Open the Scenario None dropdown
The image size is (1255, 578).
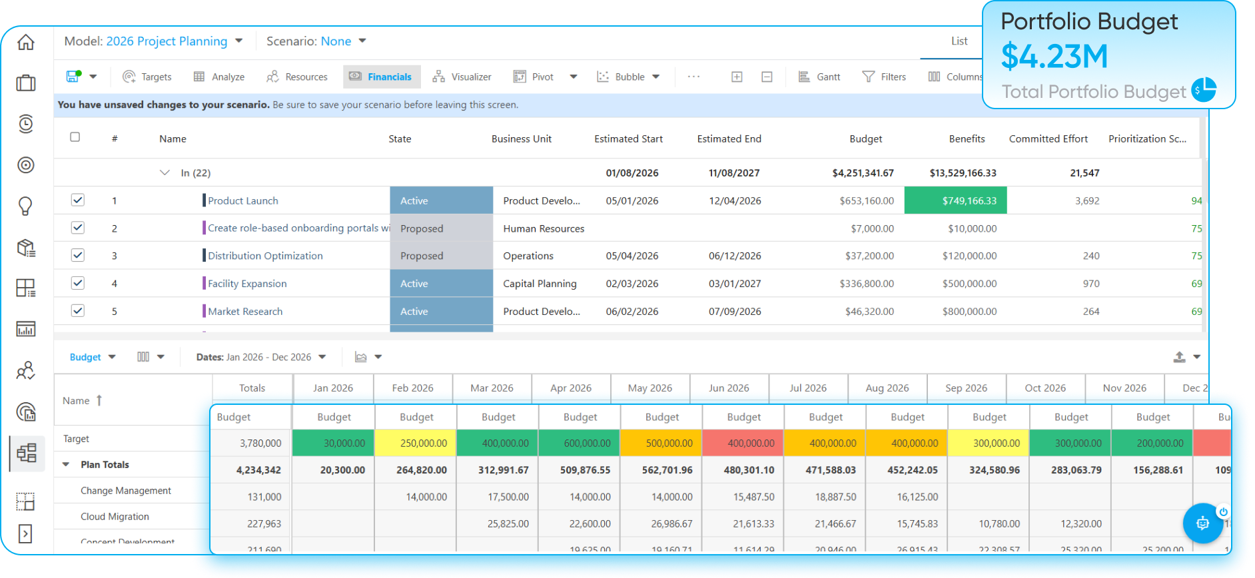click(x=316, y=41)
